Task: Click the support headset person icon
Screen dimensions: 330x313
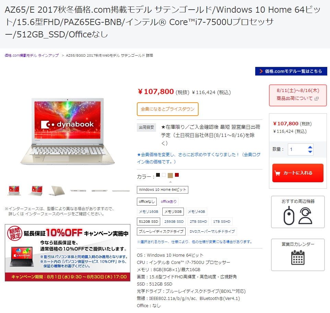Action: coord(305,216)
